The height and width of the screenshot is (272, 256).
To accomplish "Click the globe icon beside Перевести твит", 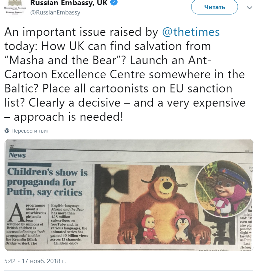I will point(7,131).
